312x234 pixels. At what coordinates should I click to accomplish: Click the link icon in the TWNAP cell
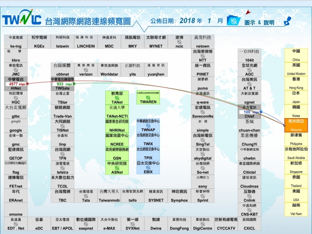click(x=148, y=126)
